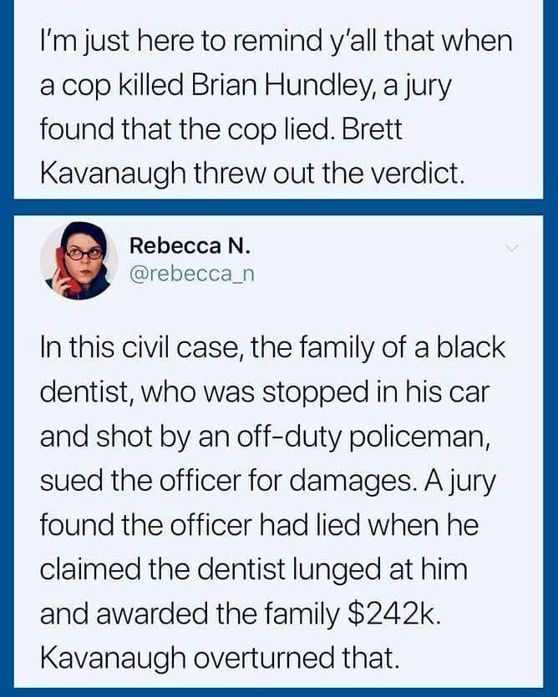Click the blue divider between the tweets
Viewport: 558px width, 697px height.
(x=279, y=207)
